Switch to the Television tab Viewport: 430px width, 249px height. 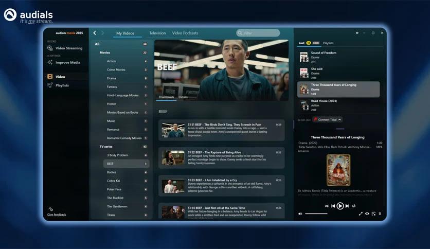pos(157,33)
